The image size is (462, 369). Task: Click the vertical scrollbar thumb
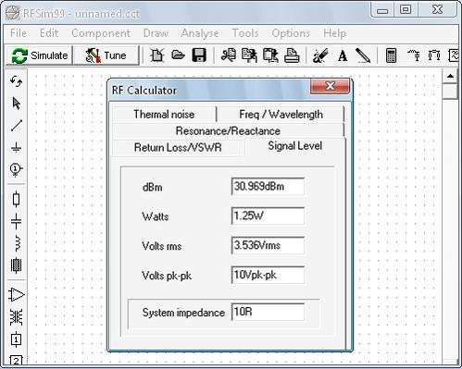pyautogui.click(x=450, y=92)
